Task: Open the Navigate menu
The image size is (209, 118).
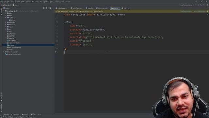Action: coord(17,2)
